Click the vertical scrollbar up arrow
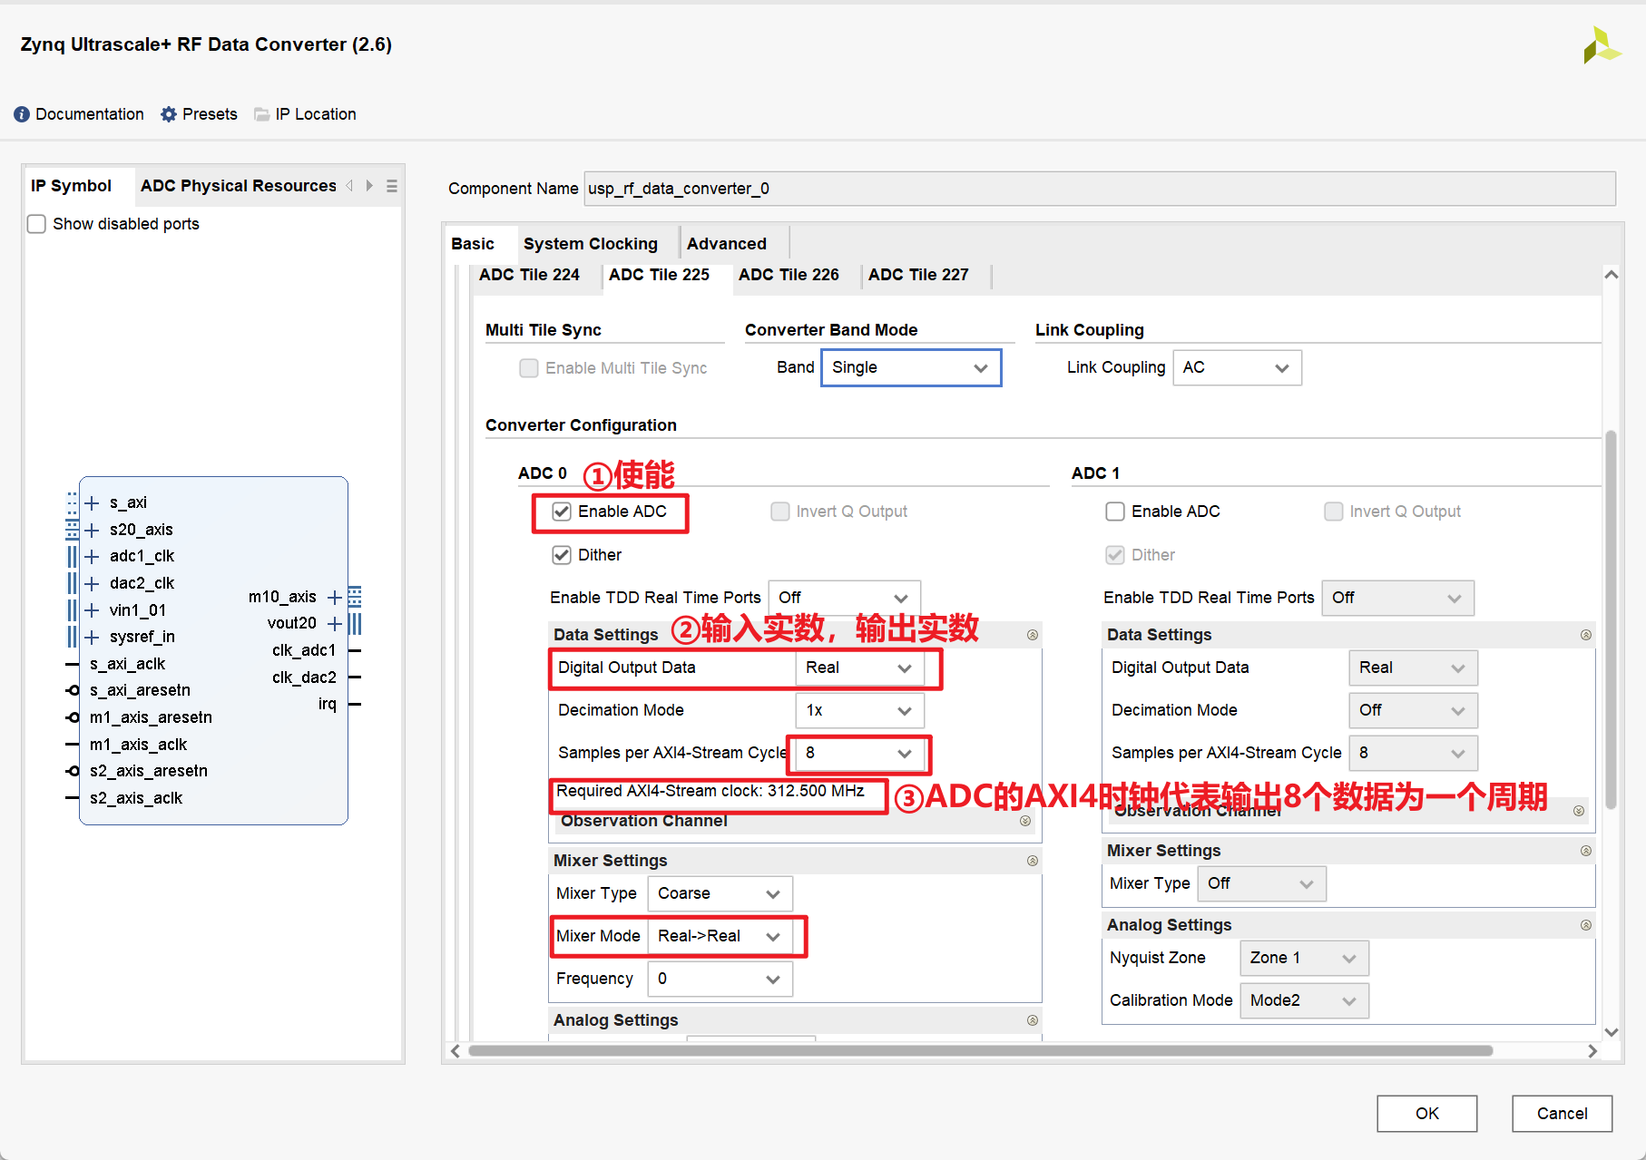 pyautogui.click(x=1612, y=275)
